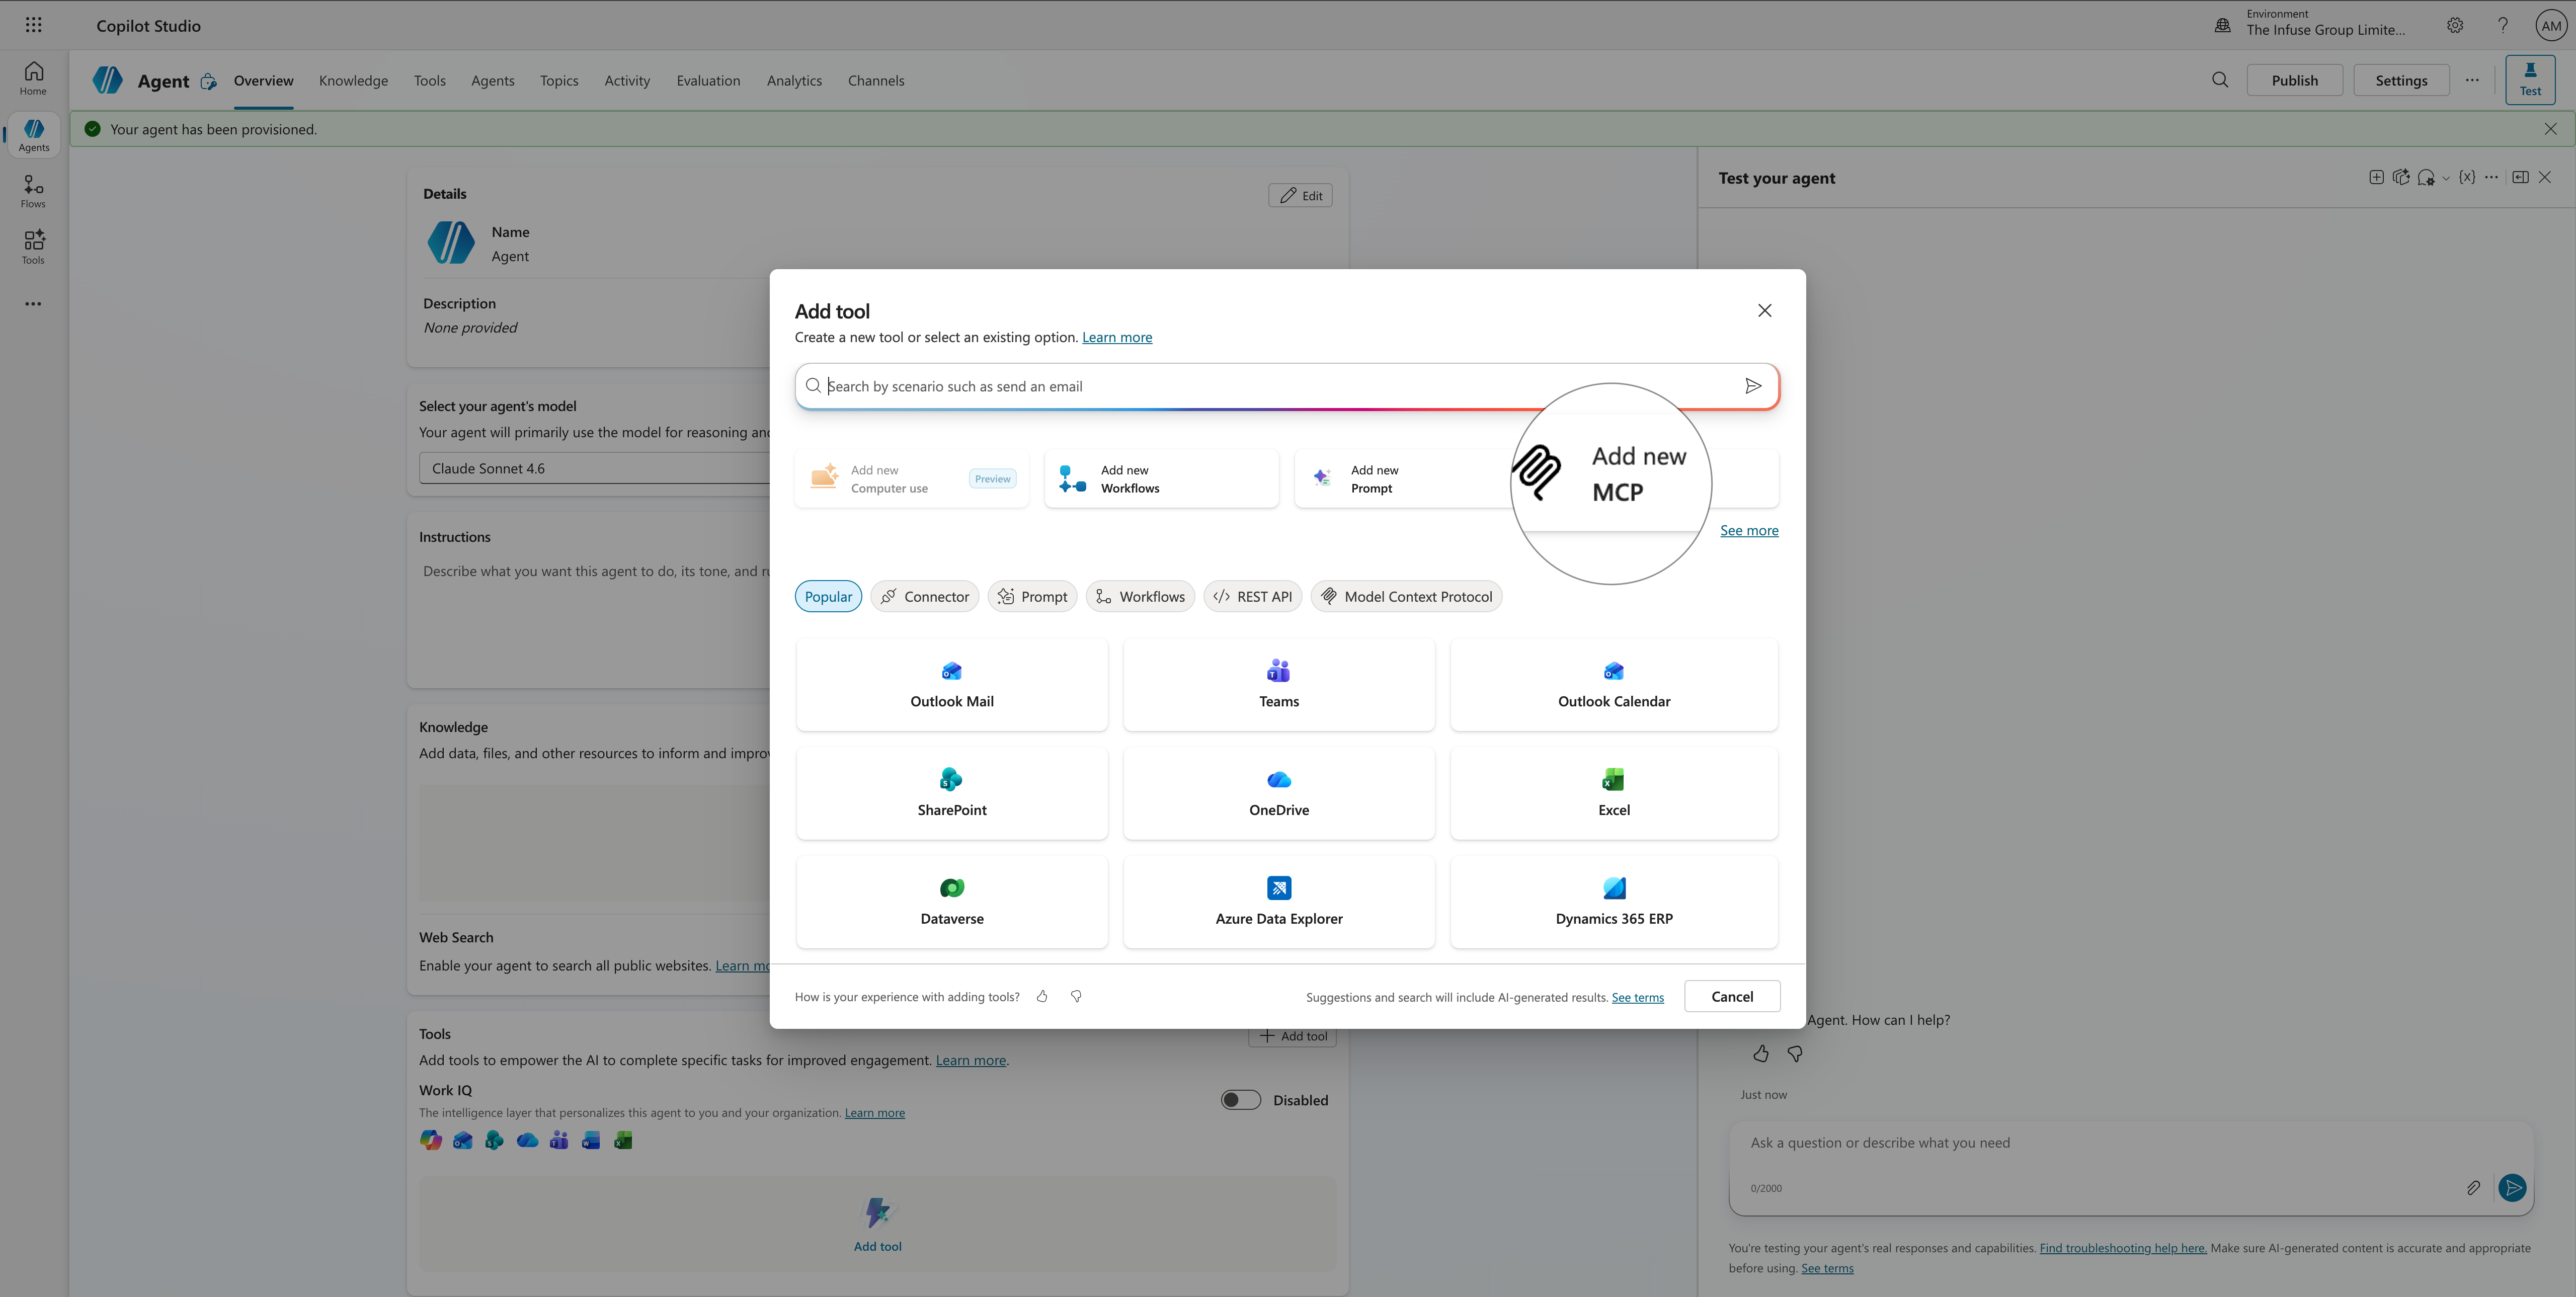Click the search icon beside Publish
2576x1297 pixels.
(x=2220, y=80)
